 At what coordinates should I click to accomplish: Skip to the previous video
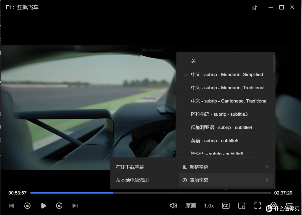pos(11,206)
